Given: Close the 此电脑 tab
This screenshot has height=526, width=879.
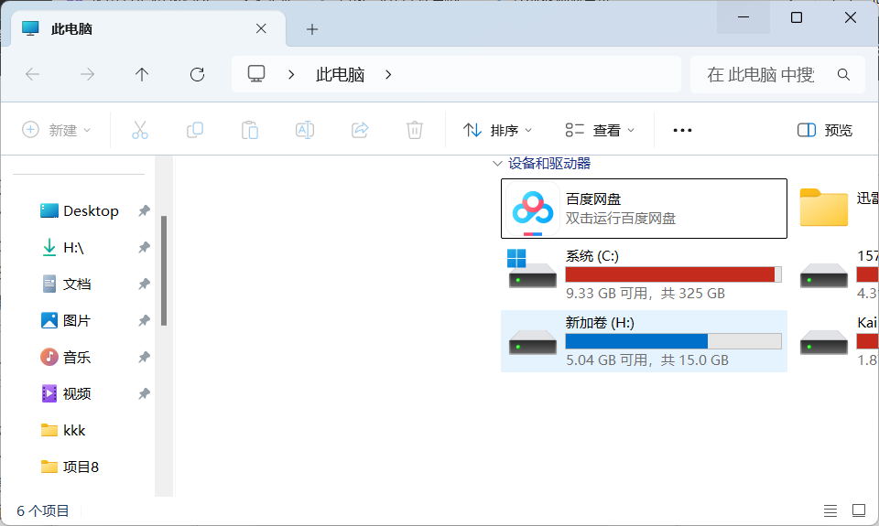Looking at the screenshot, I should 261,28.
